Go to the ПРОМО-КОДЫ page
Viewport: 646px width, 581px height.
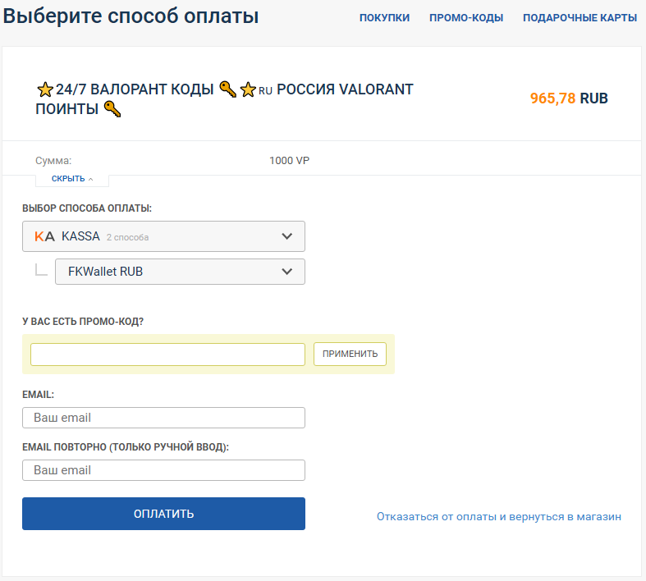tap(466, 17)
